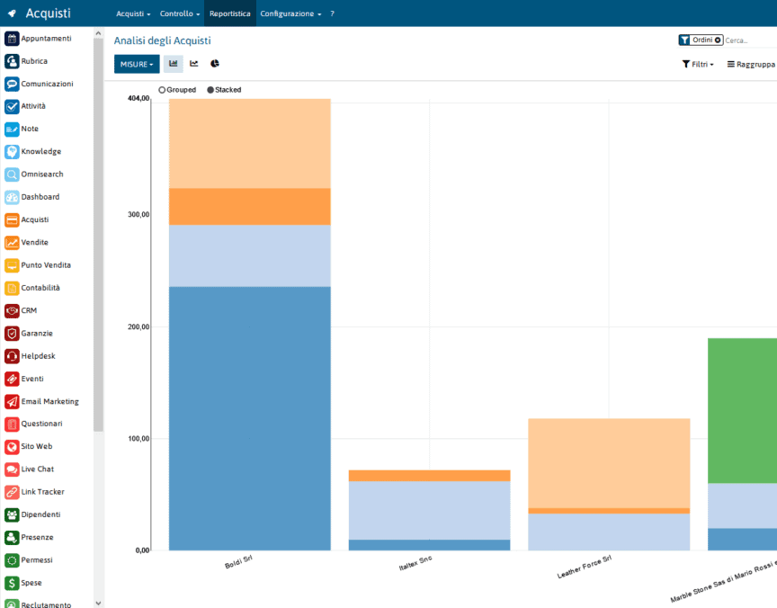Image resolution: width=777 pixels, height=608 pixels.
Task: Open the Vendite chart icon
Action: [12, 243]
